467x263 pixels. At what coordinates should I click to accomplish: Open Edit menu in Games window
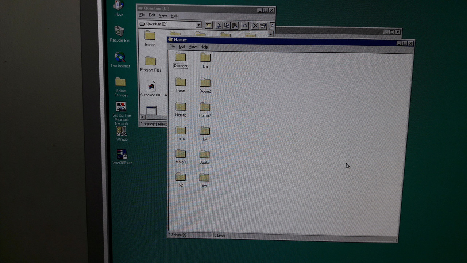(x=182, y=47)
